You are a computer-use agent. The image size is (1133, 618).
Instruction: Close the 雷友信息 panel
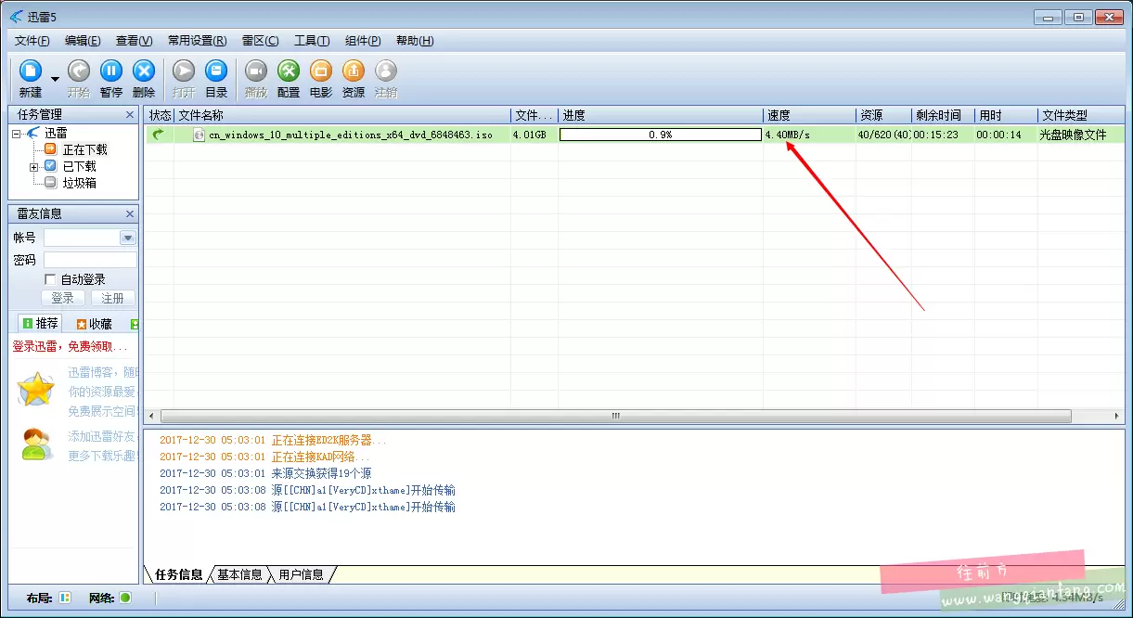[130, 213]
